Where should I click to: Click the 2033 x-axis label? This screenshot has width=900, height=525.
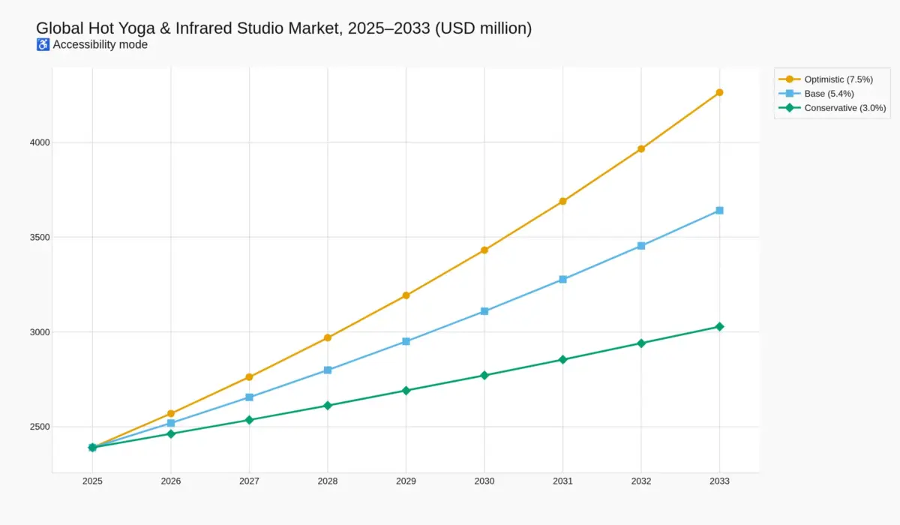(x=719, y=481)
